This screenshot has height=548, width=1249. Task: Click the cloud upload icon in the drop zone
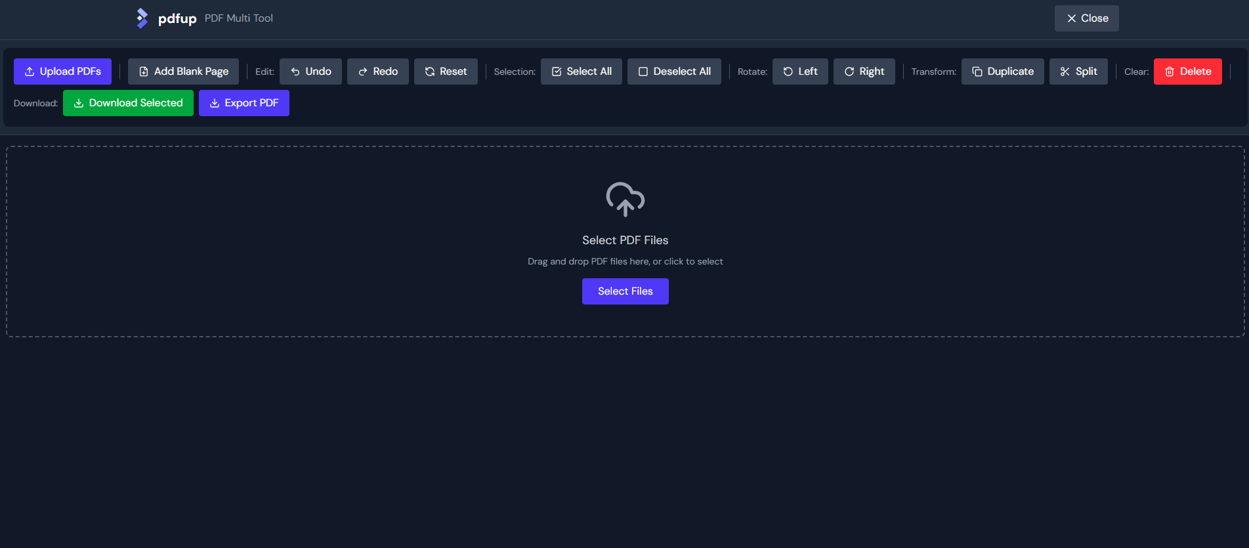click(625, 199)
